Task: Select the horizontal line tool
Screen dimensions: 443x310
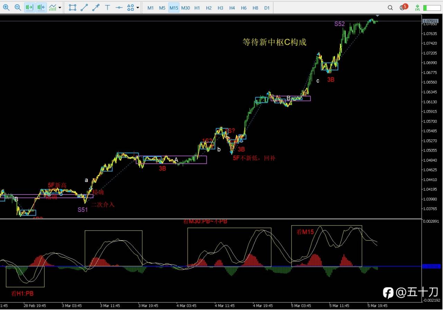Action: (119, 7)
